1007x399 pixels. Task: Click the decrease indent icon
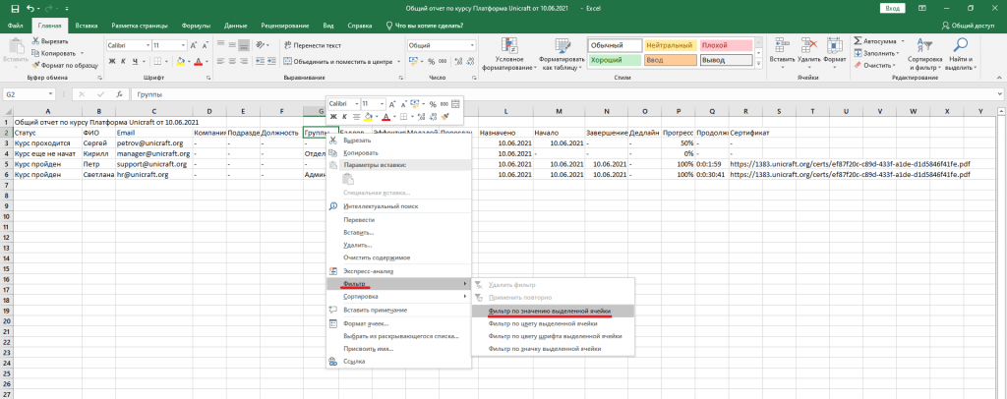(x=260, y=62)
